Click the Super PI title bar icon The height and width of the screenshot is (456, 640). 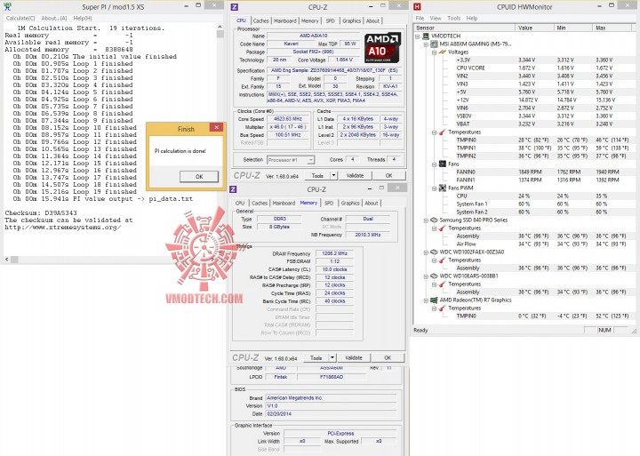pos(7,6)
